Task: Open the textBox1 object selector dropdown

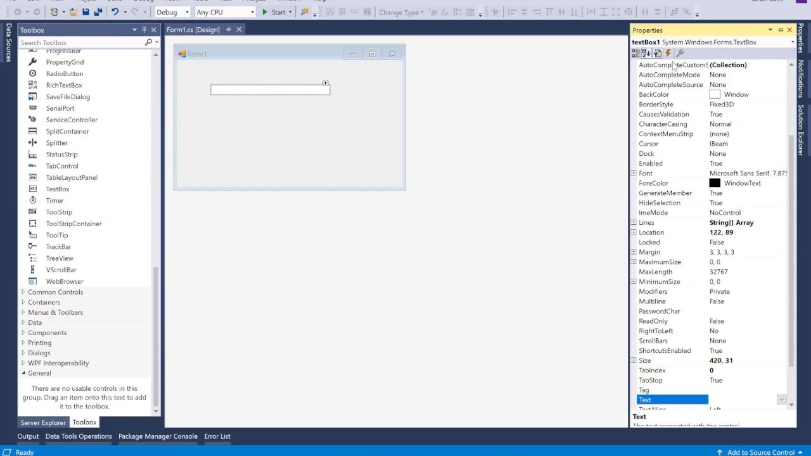Action: tap(792, 42)
